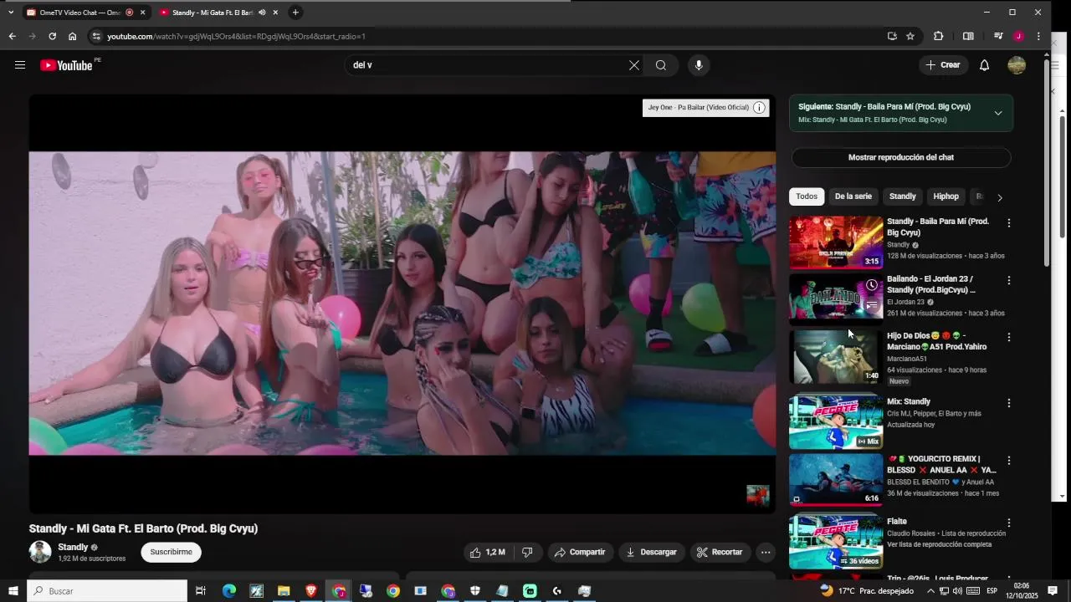This screenshot has width=1071, height=602.
Task: Select the Todos filter chip
Action: pos(807,196)
